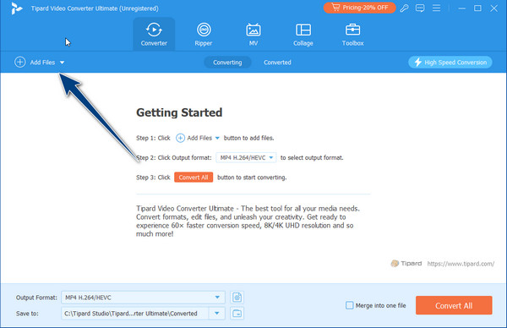The height and width of the screenshot is (328, 507).
Task: Click Add Files in Getting Started step 1
Action: 194,138
